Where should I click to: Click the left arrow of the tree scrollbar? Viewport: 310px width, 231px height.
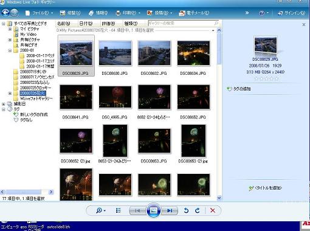click(2, 191)
